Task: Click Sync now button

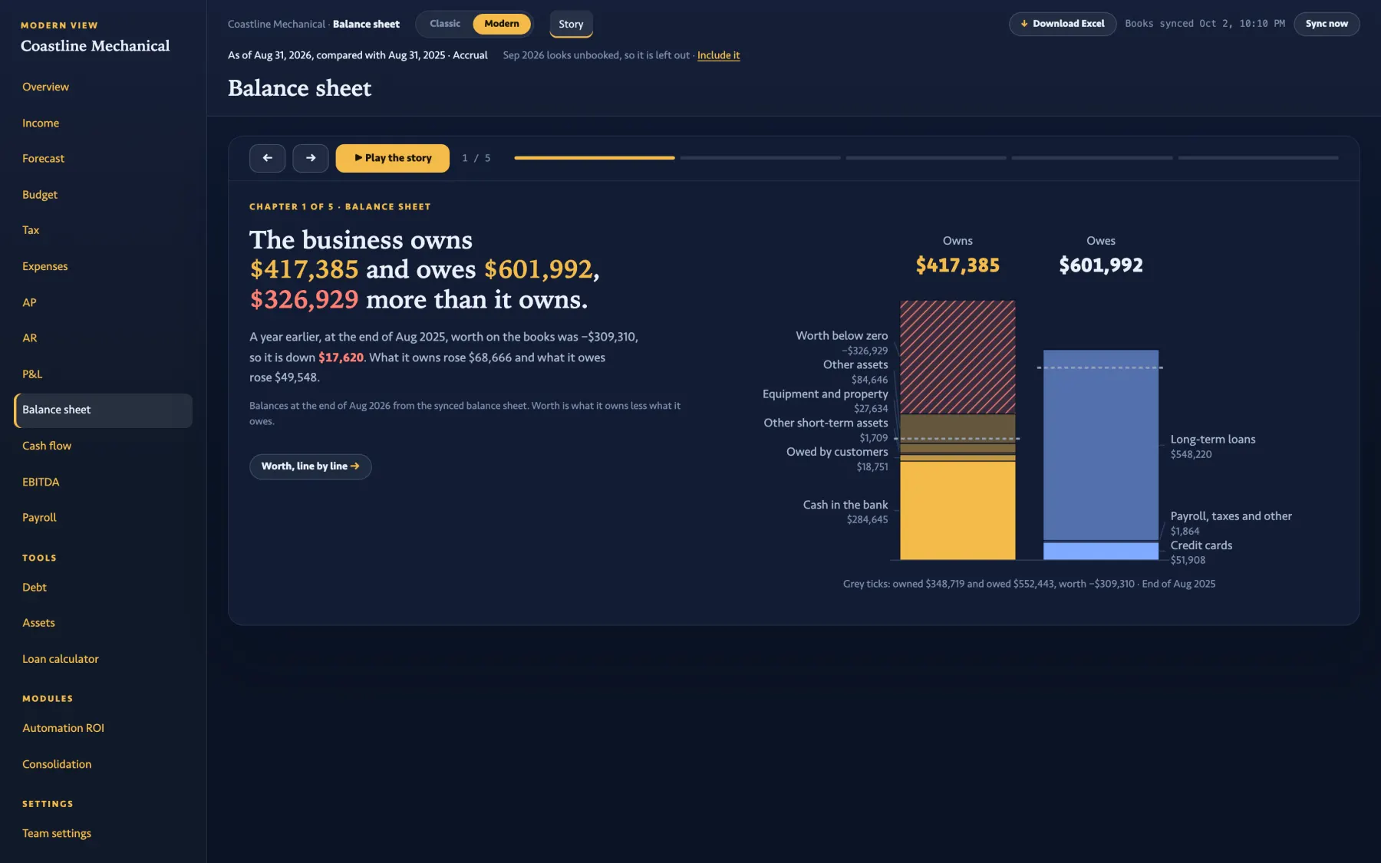Action: pyautogui.click(x=1327, y=24)
